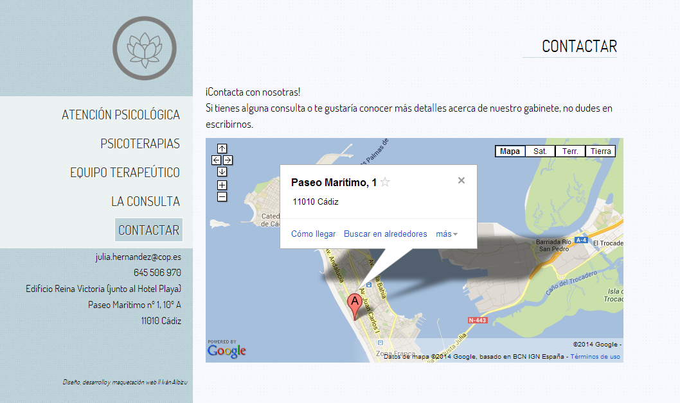Open the Atención Psicológica page

(121, 115)
